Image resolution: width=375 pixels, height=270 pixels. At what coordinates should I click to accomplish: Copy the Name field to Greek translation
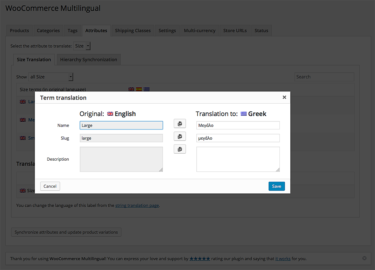[x=180, y=124]
